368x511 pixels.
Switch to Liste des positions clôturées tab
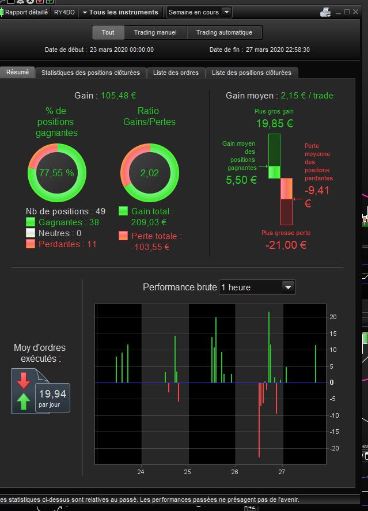[x=252, y=73]
